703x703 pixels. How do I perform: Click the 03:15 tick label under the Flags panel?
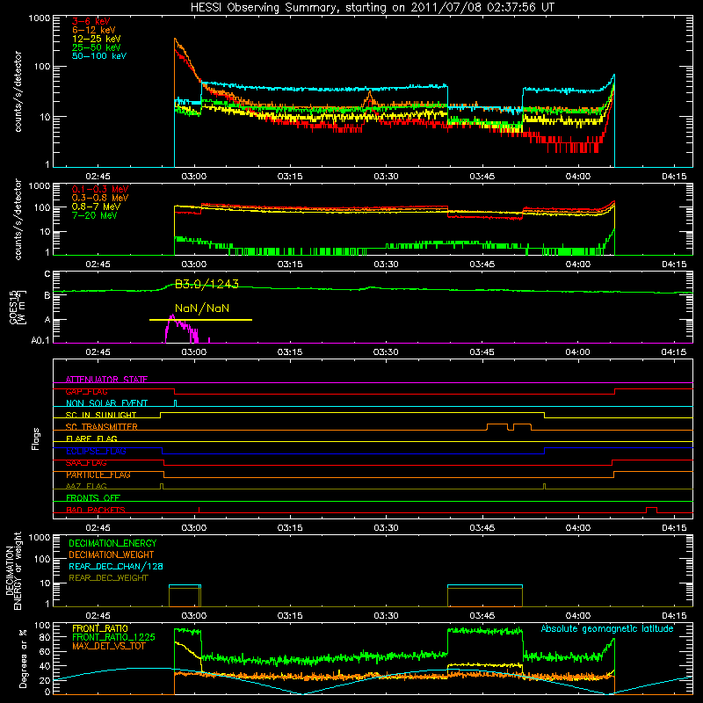290,528
